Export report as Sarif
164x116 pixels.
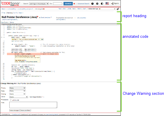pyautogui.click(x=84, y=9)
